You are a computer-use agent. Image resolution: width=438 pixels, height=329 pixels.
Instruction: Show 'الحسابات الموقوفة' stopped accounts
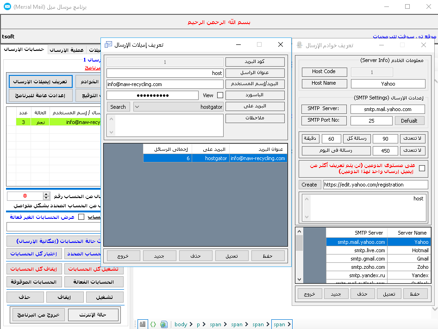click(x=34, y=282)
